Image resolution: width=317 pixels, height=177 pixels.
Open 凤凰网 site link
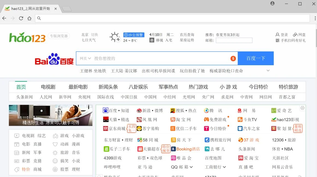pos(147,119)
